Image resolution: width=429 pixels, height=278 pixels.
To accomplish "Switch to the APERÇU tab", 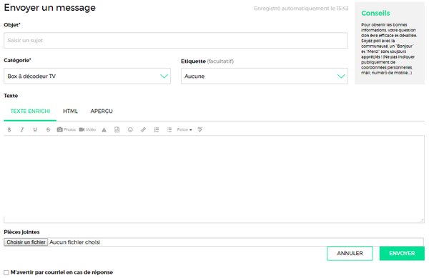I will click(102, 111).
